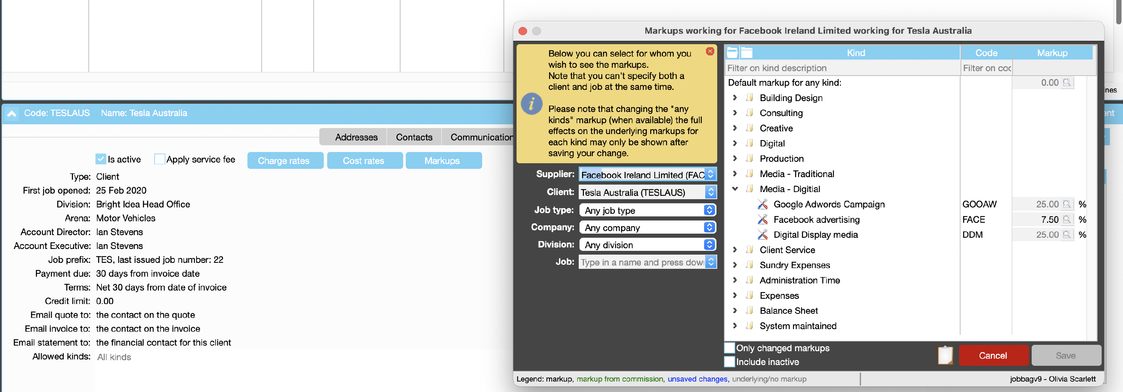Click the Balance Sheet folder icon
This screenshot has height=392, width=1123.
pyautogui.click(x=750, y=311)
